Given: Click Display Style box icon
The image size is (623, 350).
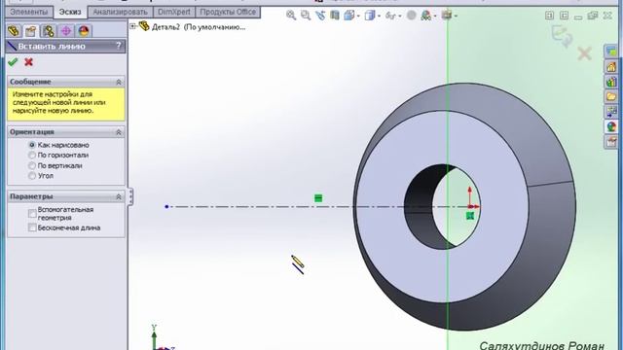Looking at the screenshot, I should coord(370,16).
